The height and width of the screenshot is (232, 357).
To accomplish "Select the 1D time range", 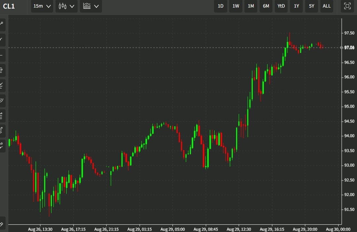I will 220,6.
